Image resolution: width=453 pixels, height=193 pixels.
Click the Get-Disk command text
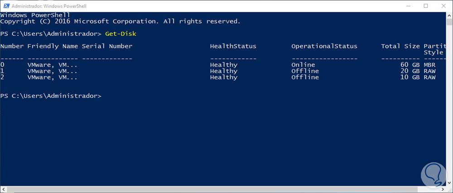[120, 34]
